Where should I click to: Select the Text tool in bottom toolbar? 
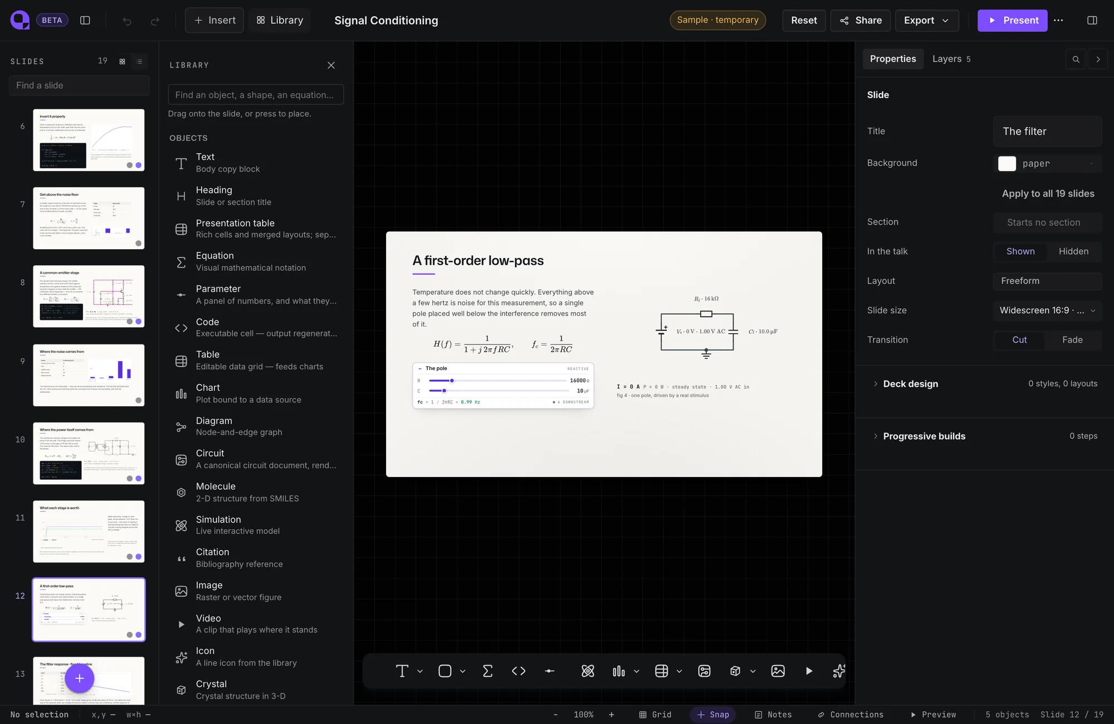(x=402, y=671)
